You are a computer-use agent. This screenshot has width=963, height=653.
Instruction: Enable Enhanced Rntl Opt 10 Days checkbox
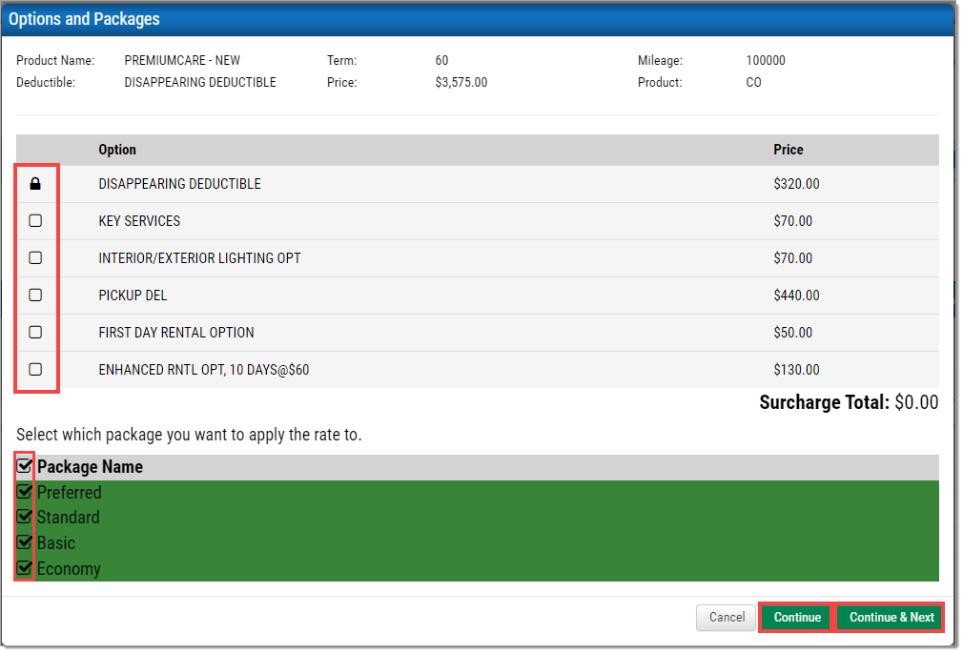coord(35,370)
